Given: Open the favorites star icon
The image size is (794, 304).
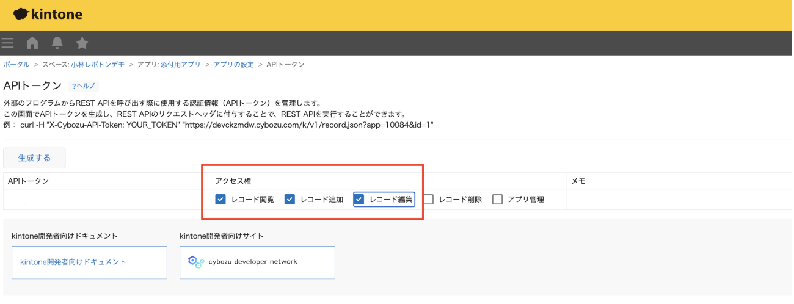Looking at the screenshot, I should pyautogui.click(x=82, y=43).
